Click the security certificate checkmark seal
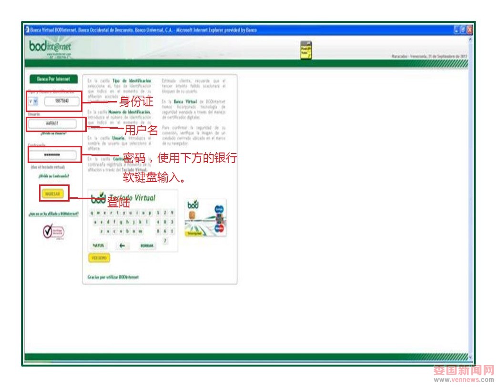 click(53, 232)
